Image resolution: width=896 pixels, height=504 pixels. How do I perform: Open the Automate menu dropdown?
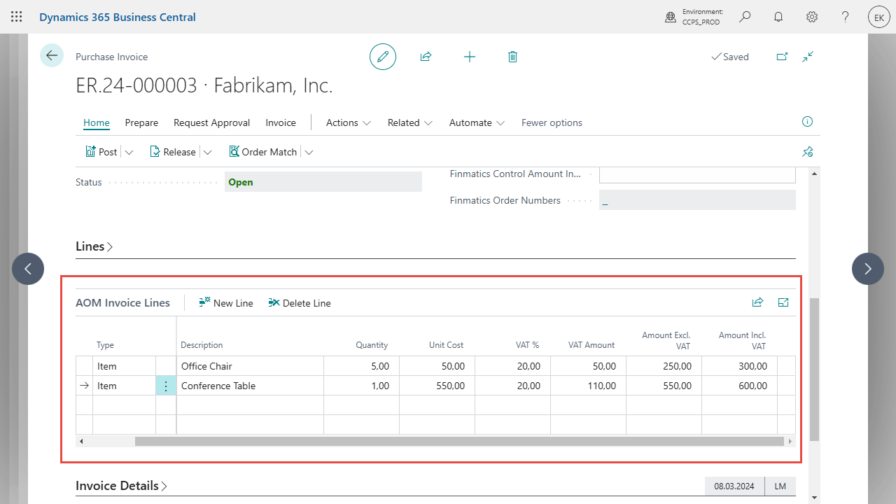(477, 122)
